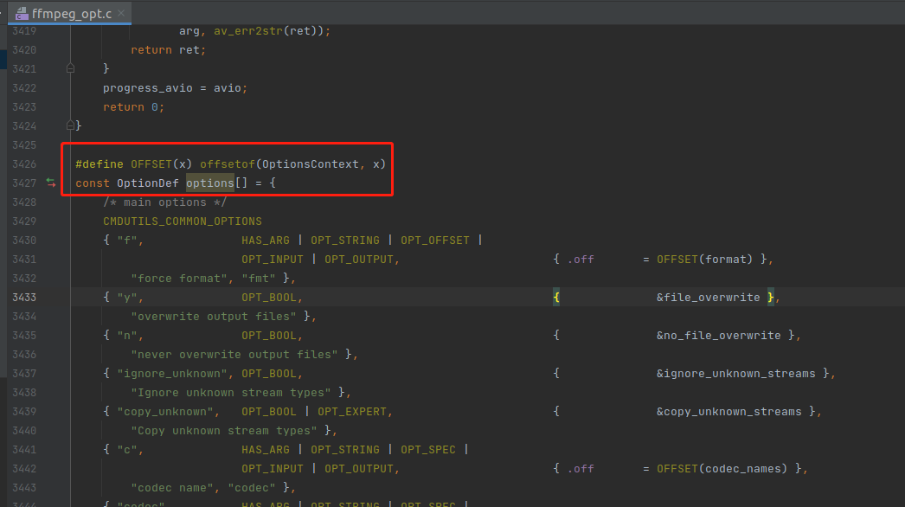Place cursor on the highlighted options identifier
905x507 pixels.
point(209,183)
